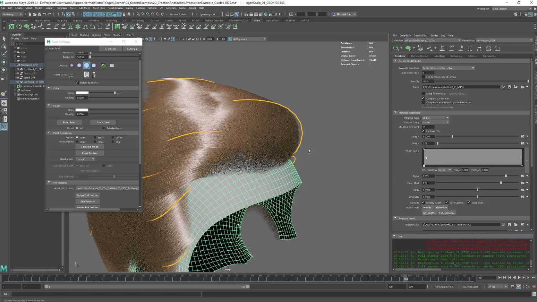Open the Blend mode dropdown
The height and width of the screenshot is (302, 537).
pyautogui.click(x=85, y=159)
